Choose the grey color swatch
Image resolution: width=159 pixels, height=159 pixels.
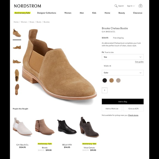click(118, 80)
